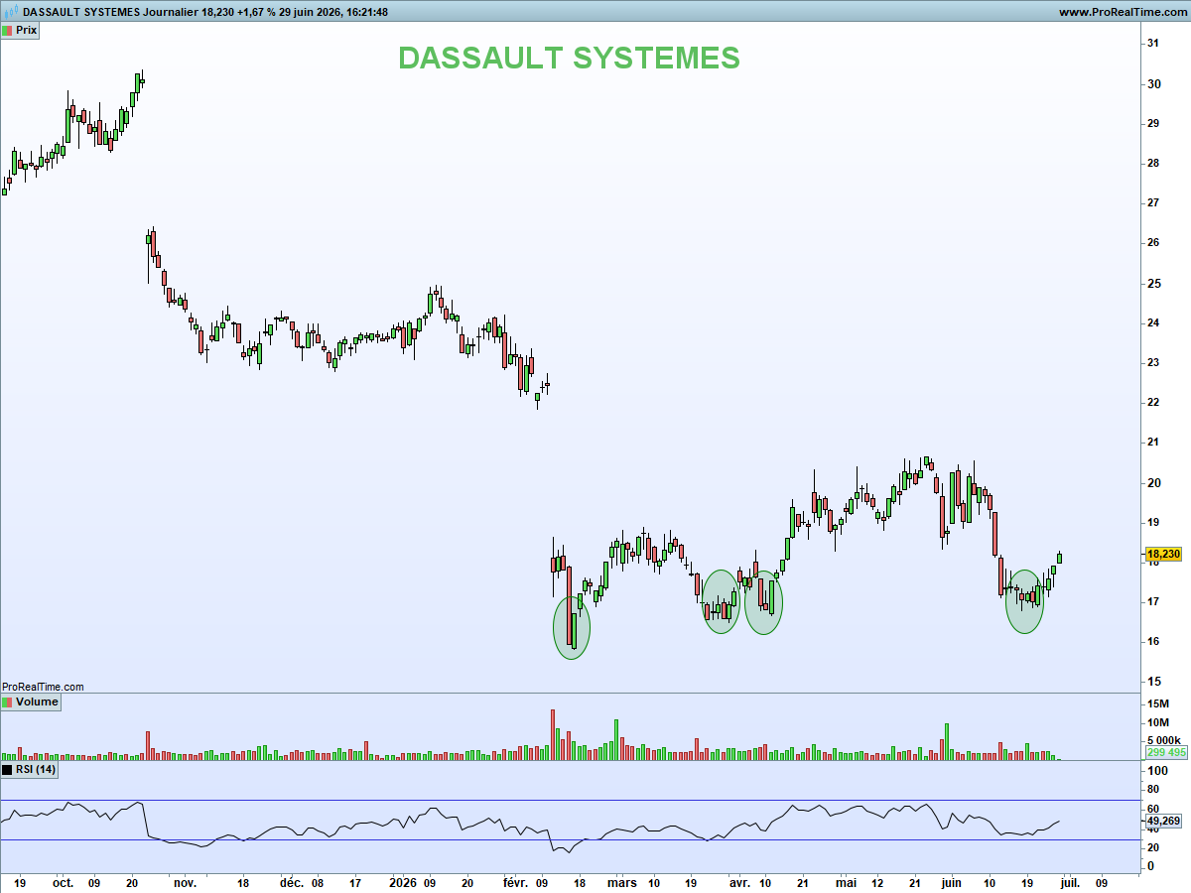Click the 5 000k label on volume axis
The width and height of the screenshot is (1191, 893).
click(1164, 741)
